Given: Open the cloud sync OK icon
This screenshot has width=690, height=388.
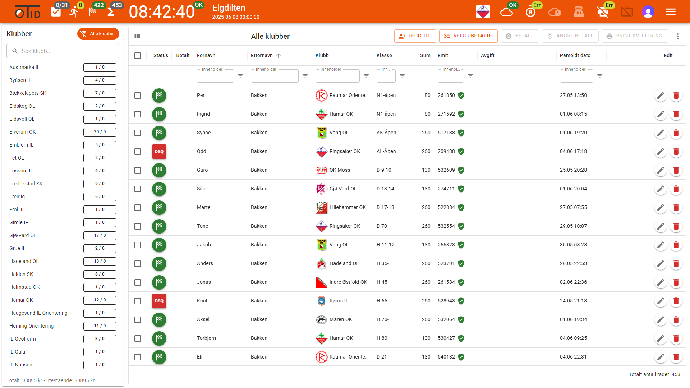Looking at the screenshot, I should click(x=507, y=12).
